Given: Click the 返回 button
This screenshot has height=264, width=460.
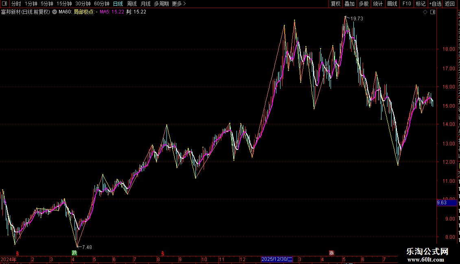Looking at the screenshot, I should 450,4.
